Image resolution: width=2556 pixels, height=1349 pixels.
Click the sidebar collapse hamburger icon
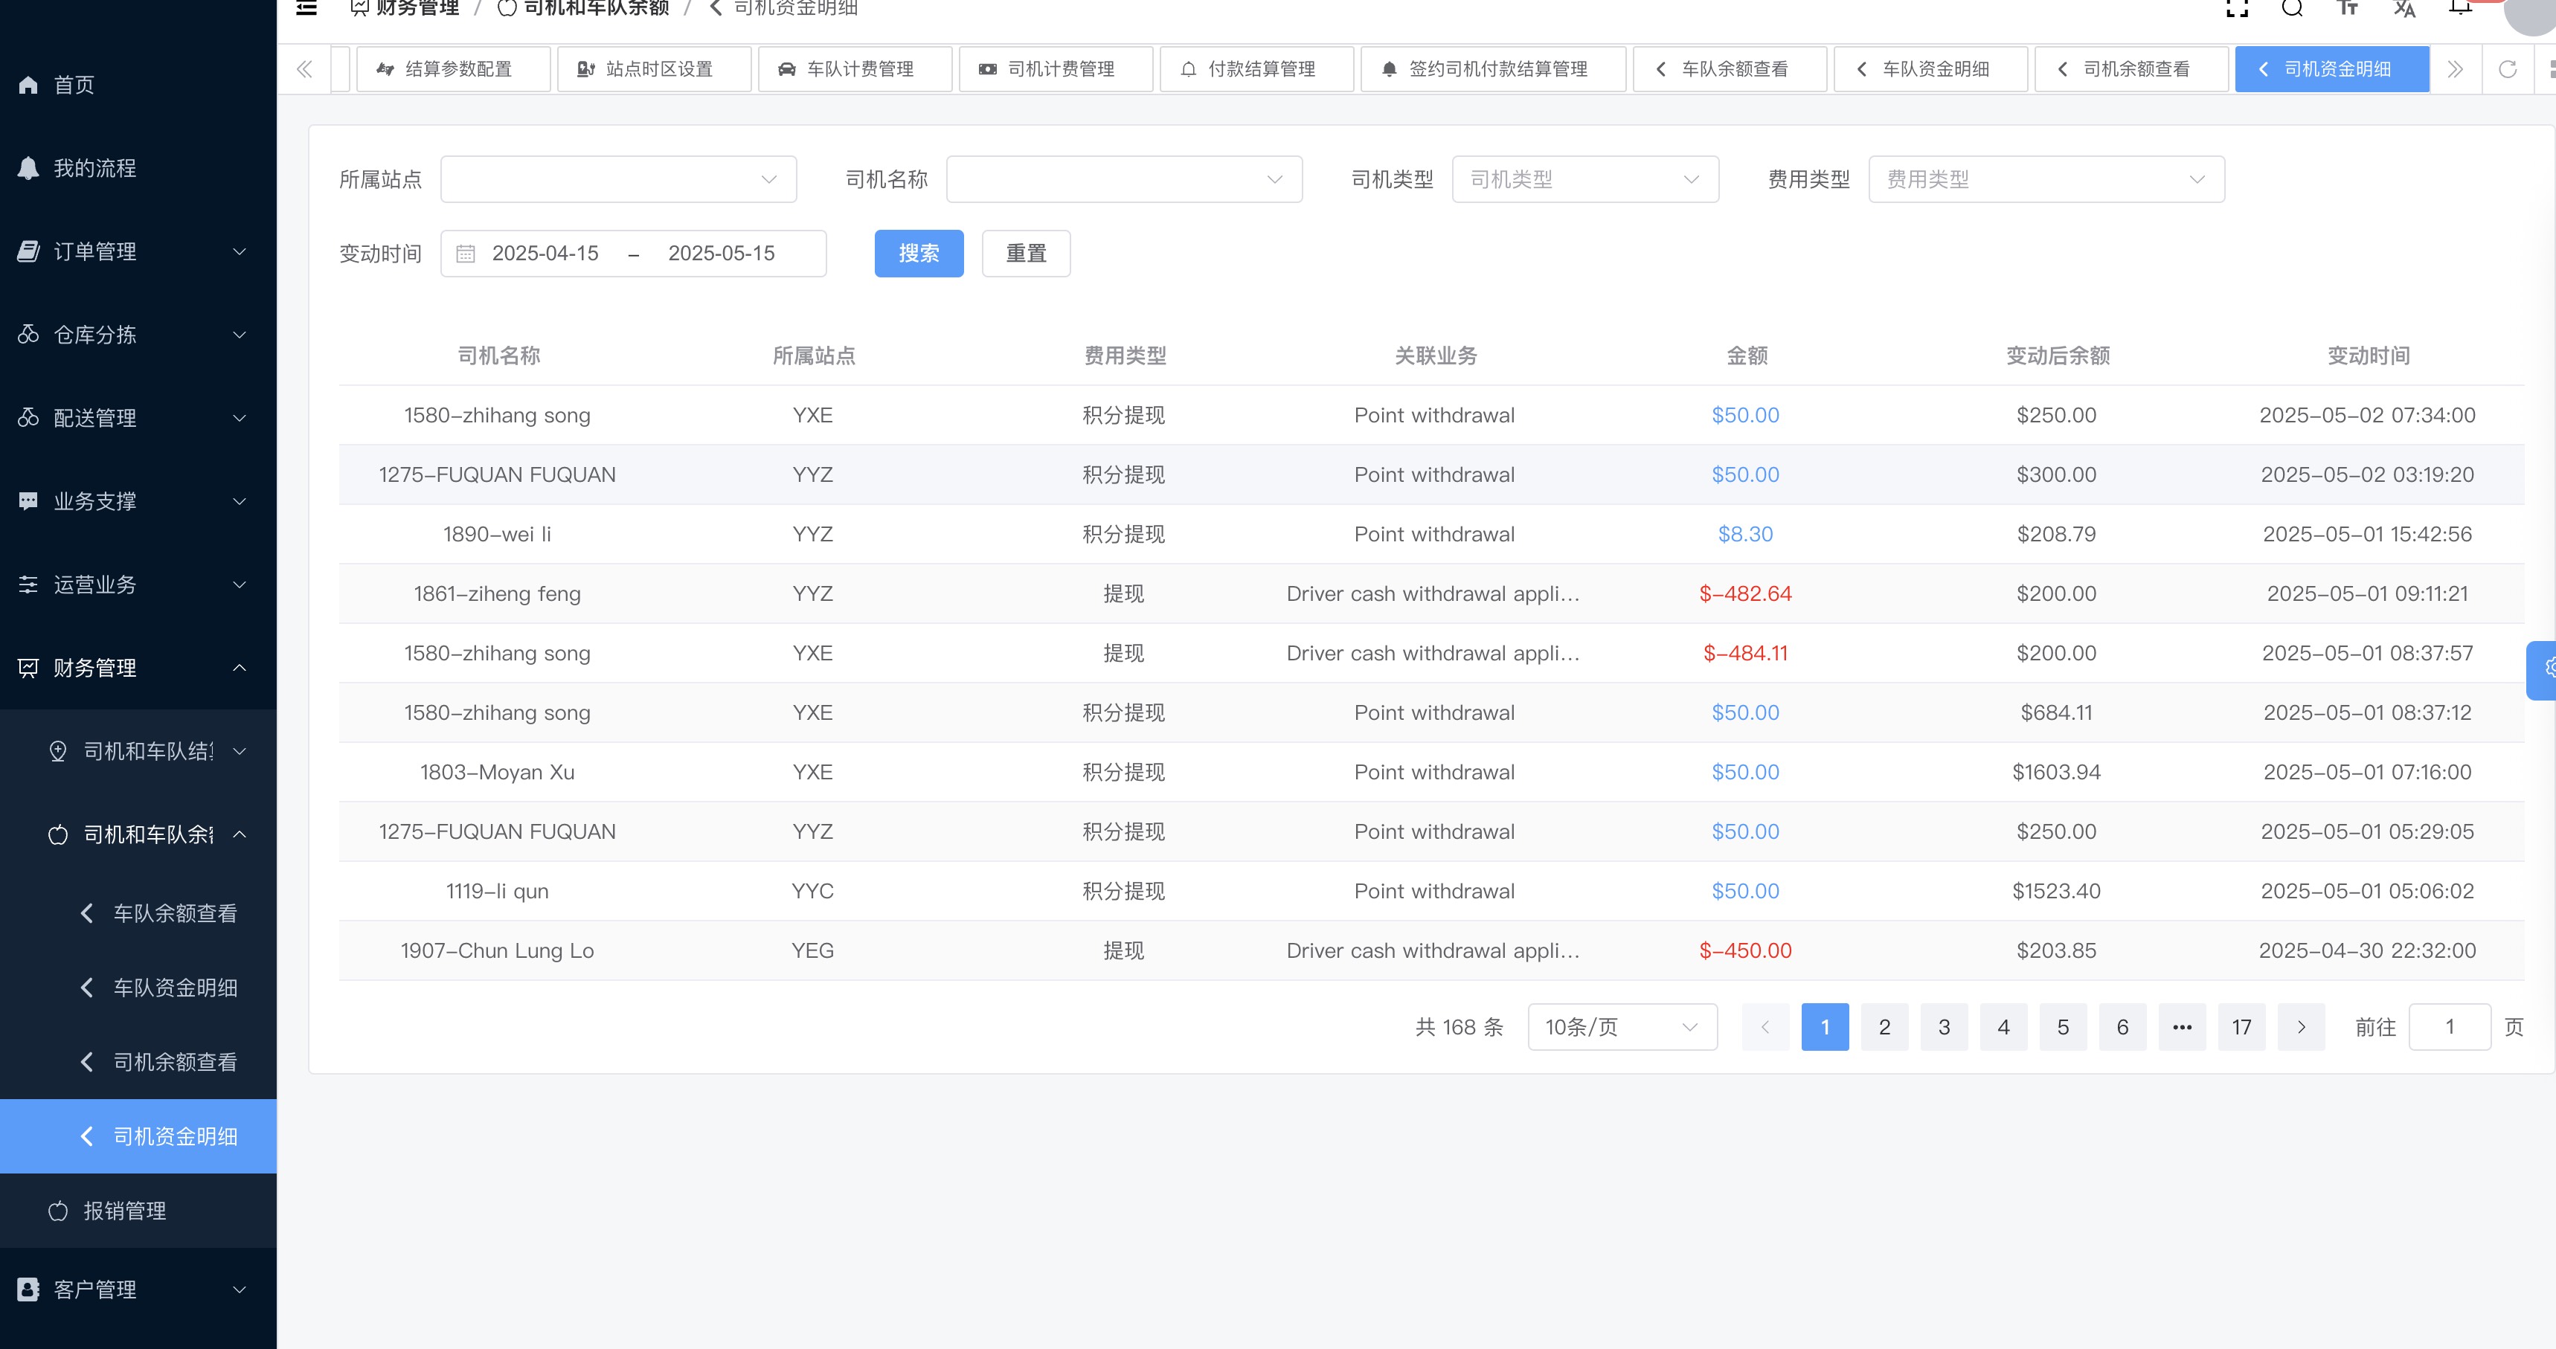point(306,9)
